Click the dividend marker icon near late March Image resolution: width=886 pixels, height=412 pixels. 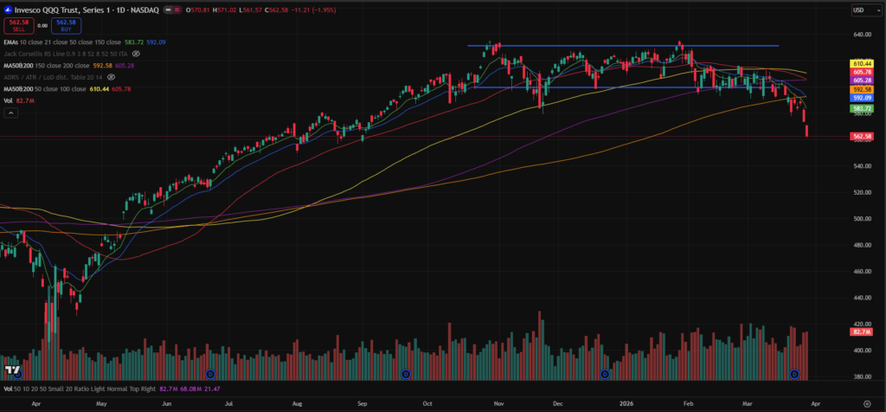(x=795, y=374)
